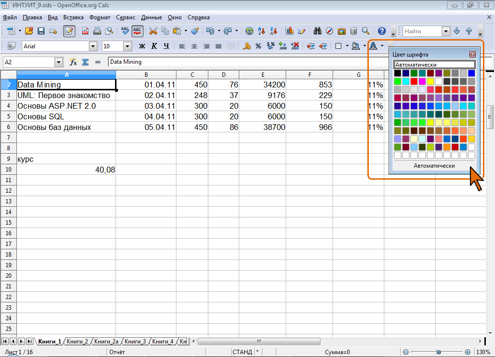This screenshot has height=357, width=495.
Task: Toggle AutoSpellcheck
Action: [137, 31]
